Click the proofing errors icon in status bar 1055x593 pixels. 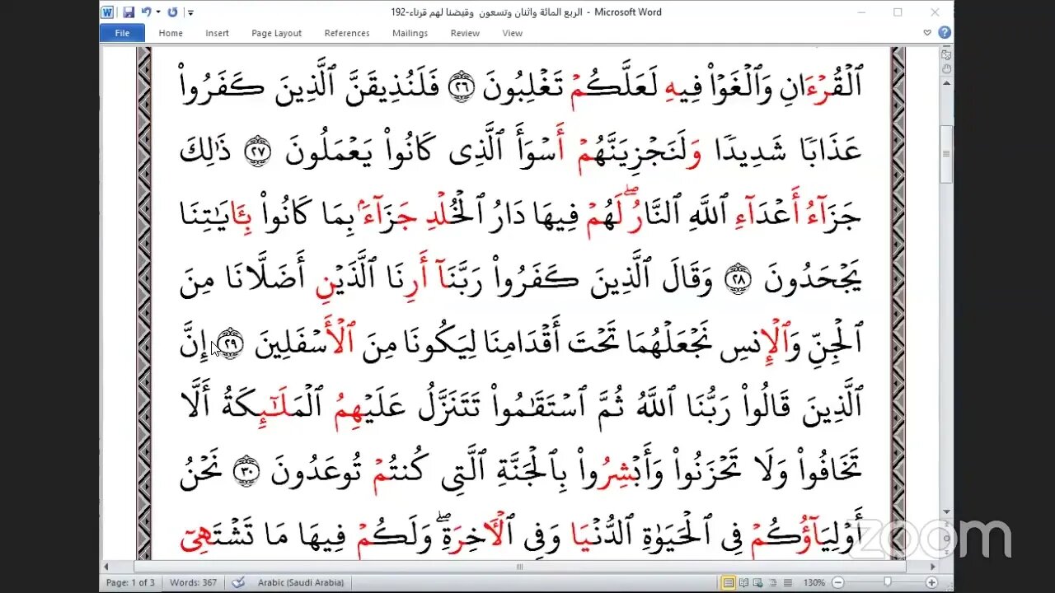pyautogui.click(x=237, y=582)
